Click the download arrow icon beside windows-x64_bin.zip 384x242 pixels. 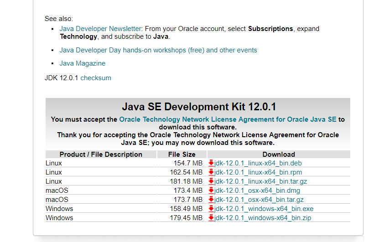(211, 218)
